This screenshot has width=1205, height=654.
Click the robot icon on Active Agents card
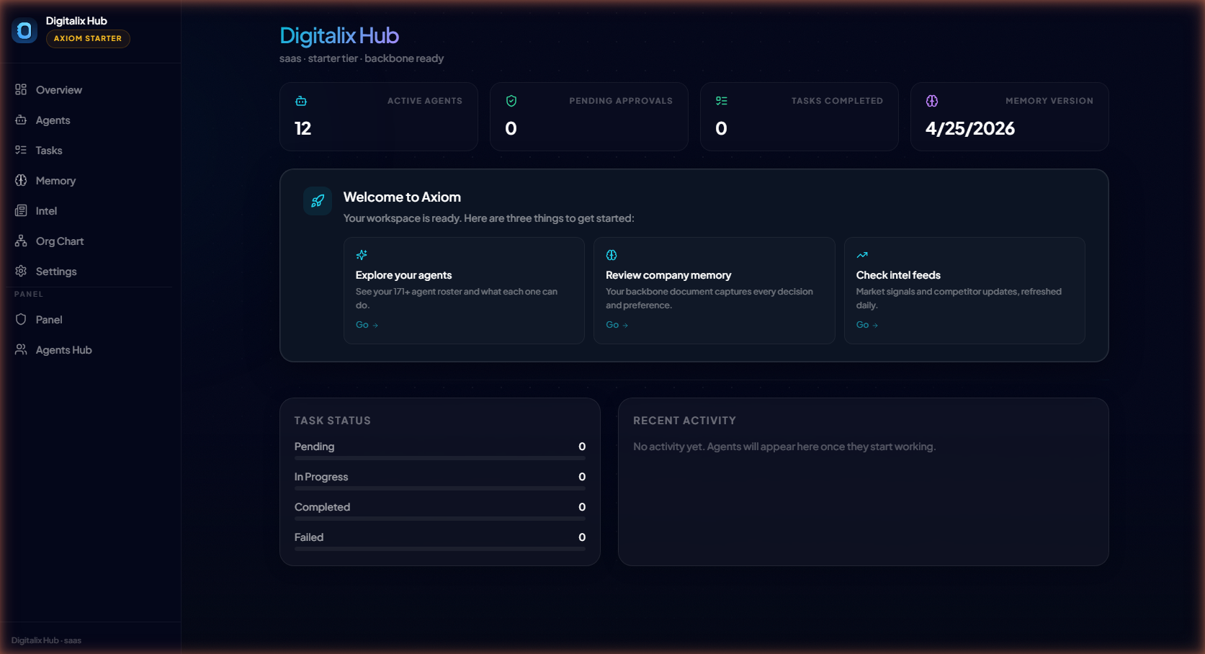[x=301, y=101]
